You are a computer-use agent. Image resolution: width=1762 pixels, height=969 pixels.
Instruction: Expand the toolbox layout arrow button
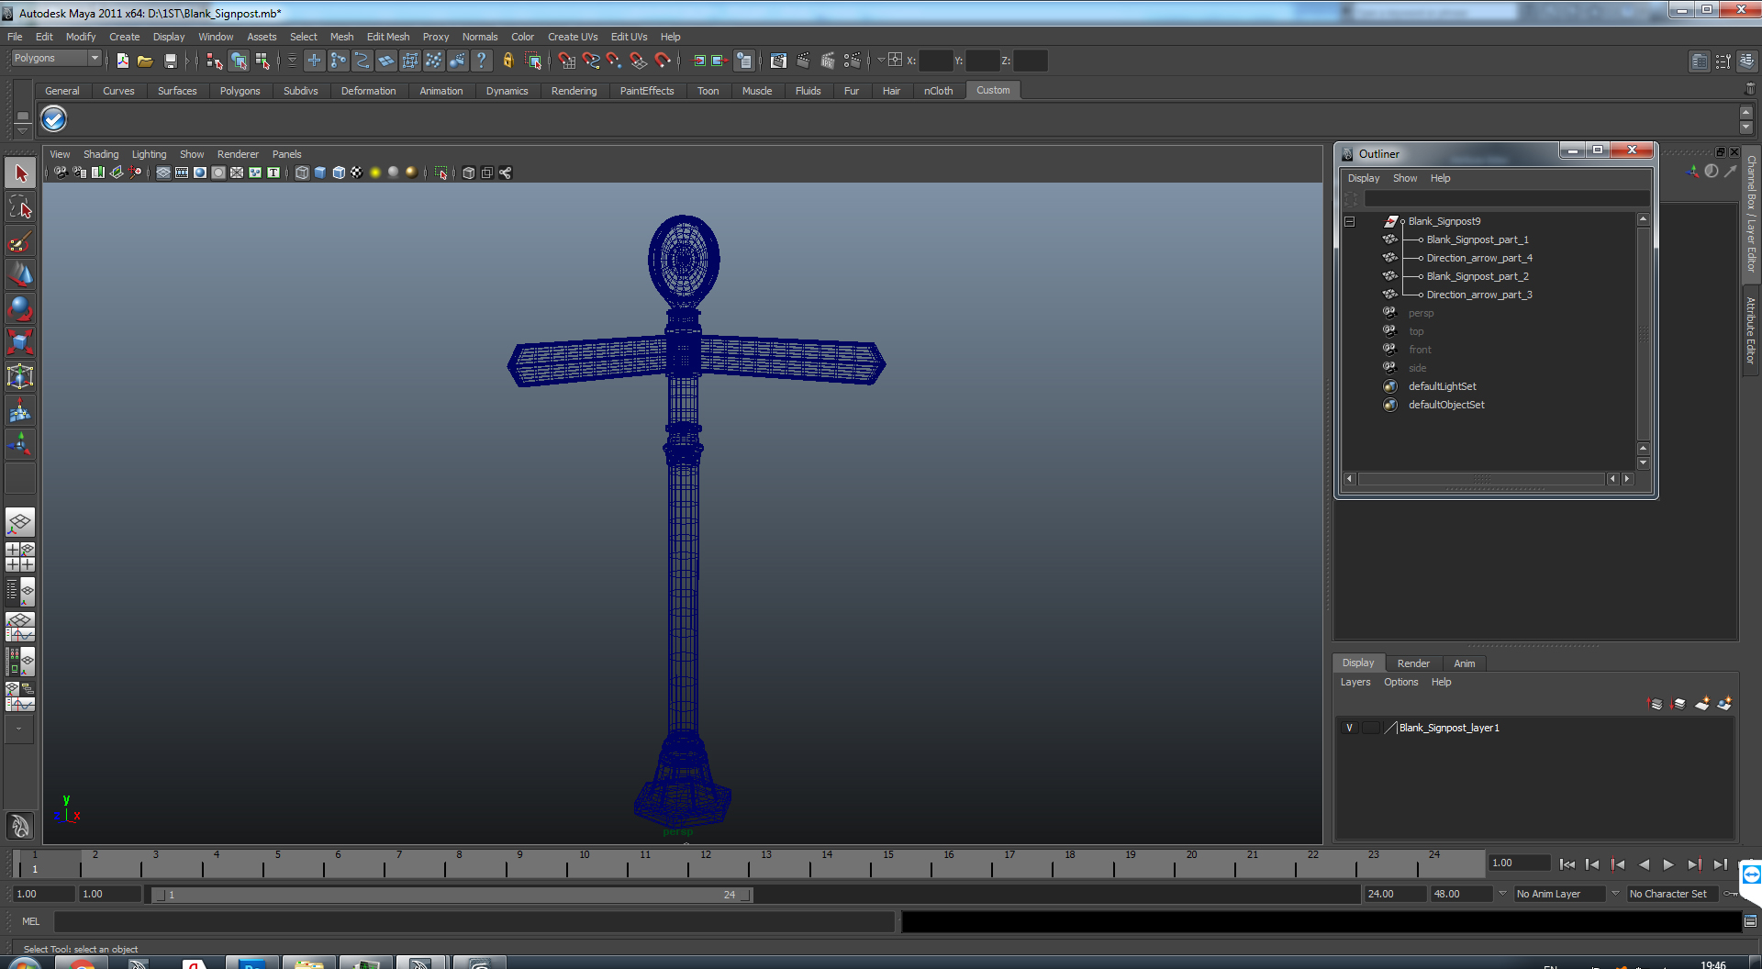(x=18, y=729)
